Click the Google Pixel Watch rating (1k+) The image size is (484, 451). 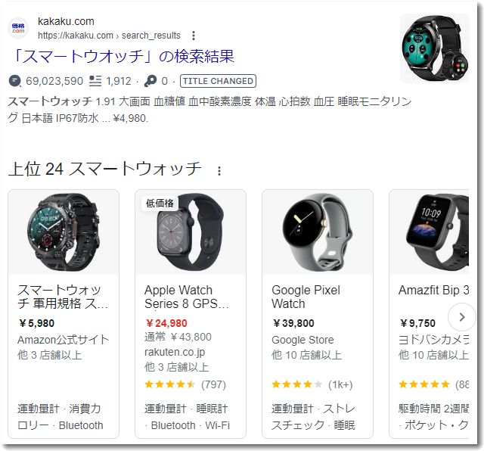click(x=312, y=384)
